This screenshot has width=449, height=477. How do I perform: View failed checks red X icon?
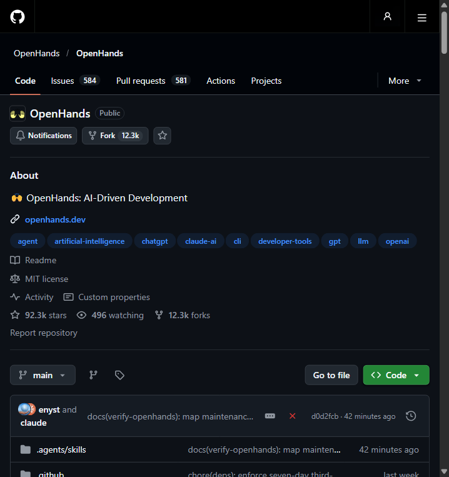click(x=292, y=416)
